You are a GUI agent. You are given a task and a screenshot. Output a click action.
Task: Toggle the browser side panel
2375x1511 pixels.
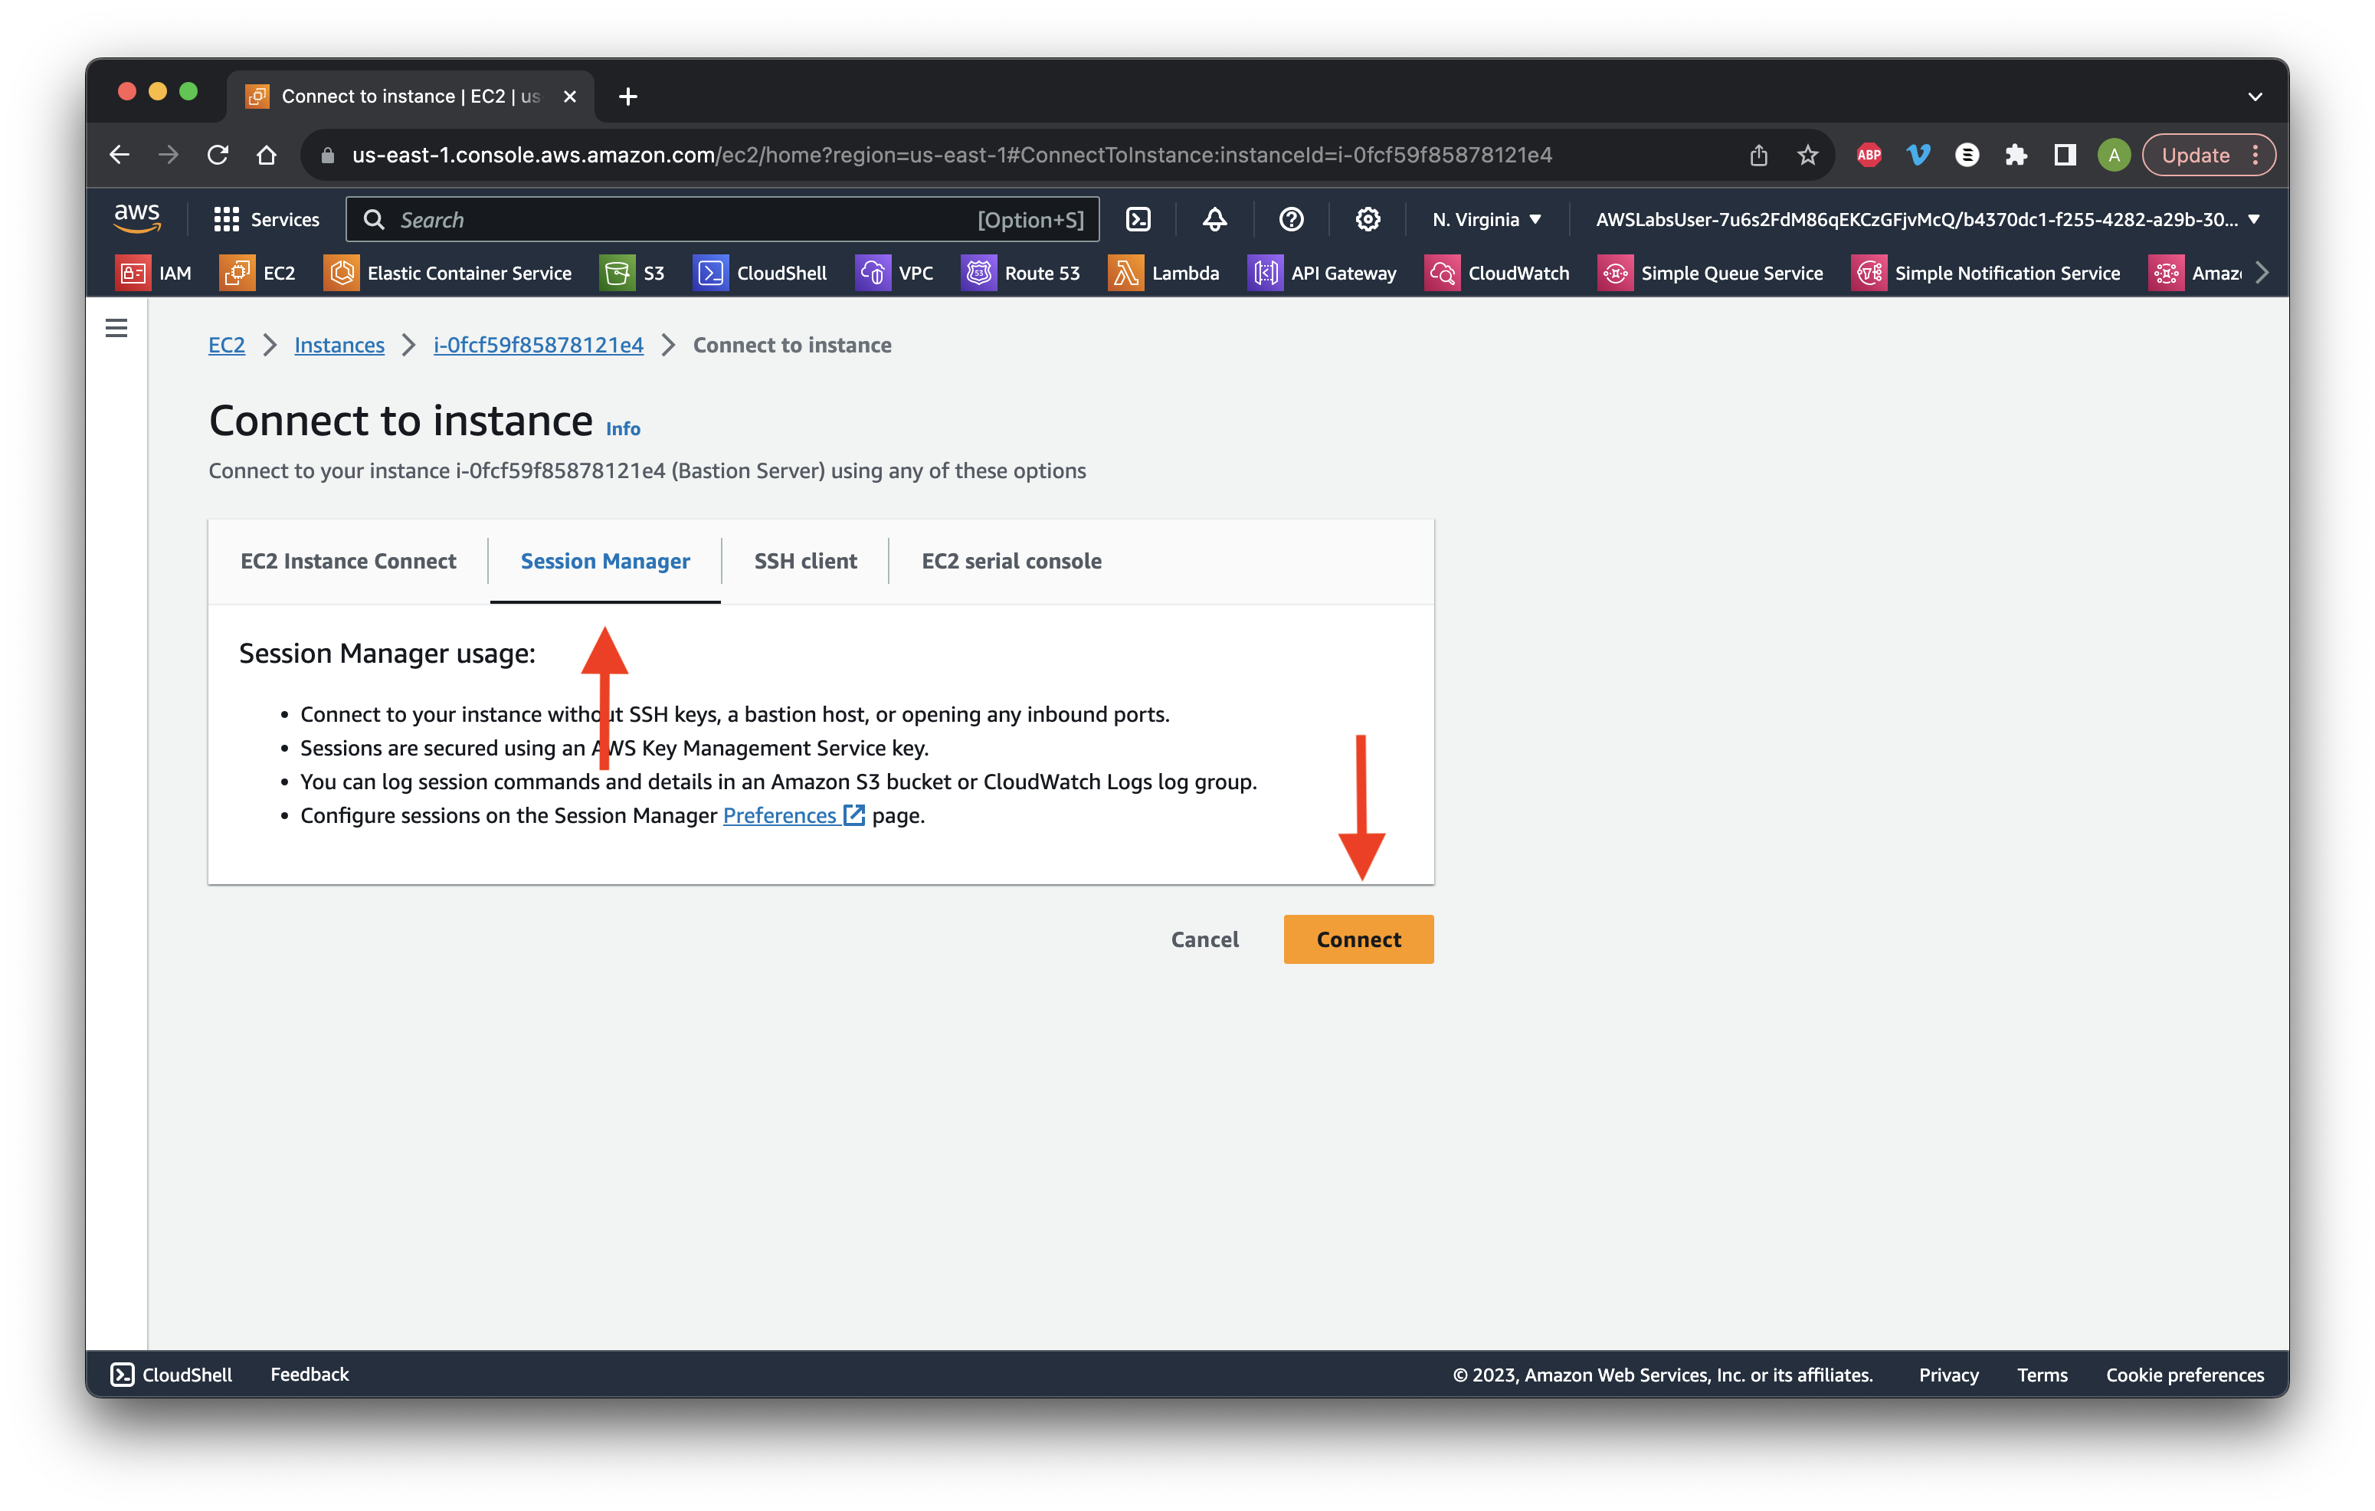(2064, 155)
